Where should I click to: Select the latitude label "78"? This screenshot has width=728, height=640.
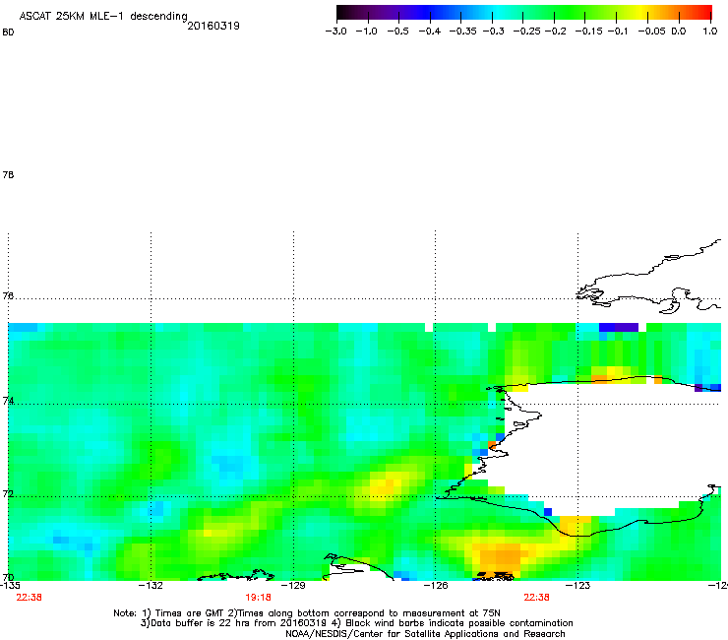coord(8,174)
